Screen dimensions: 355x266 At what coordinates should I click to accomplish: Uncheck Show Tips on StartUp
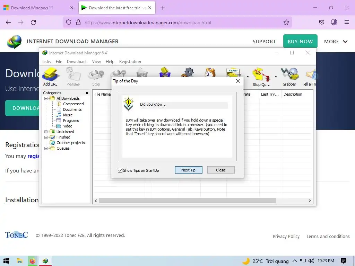point(120,170)
